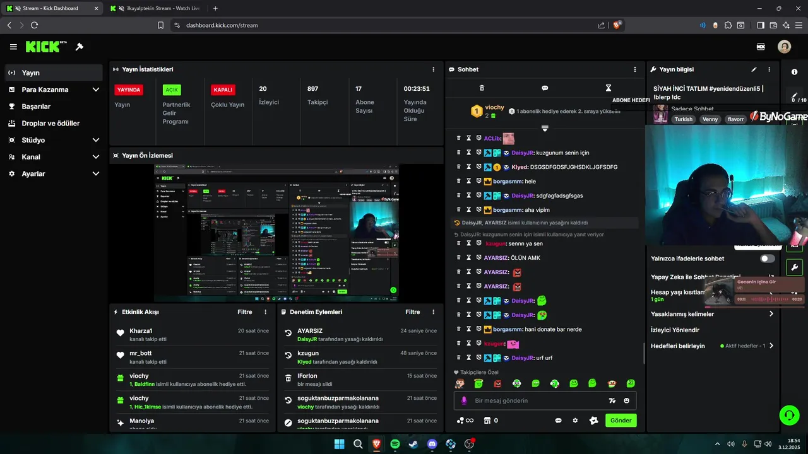Click the hourglass next to 'hani donate bar nerde'

[x=468, y=329]
